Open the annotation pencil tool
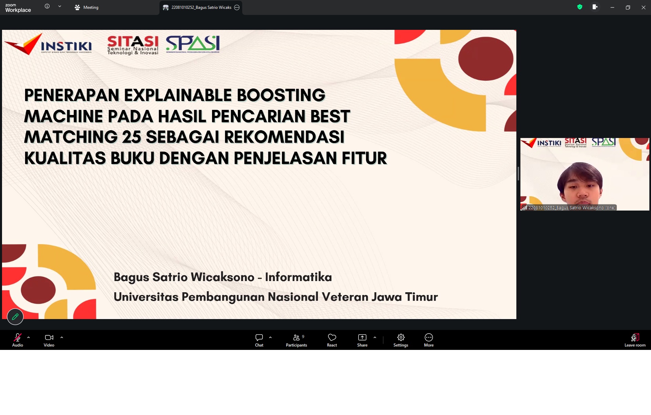Image resolution: width=651 pixels, height=415 pixels. tap(15, 317)
